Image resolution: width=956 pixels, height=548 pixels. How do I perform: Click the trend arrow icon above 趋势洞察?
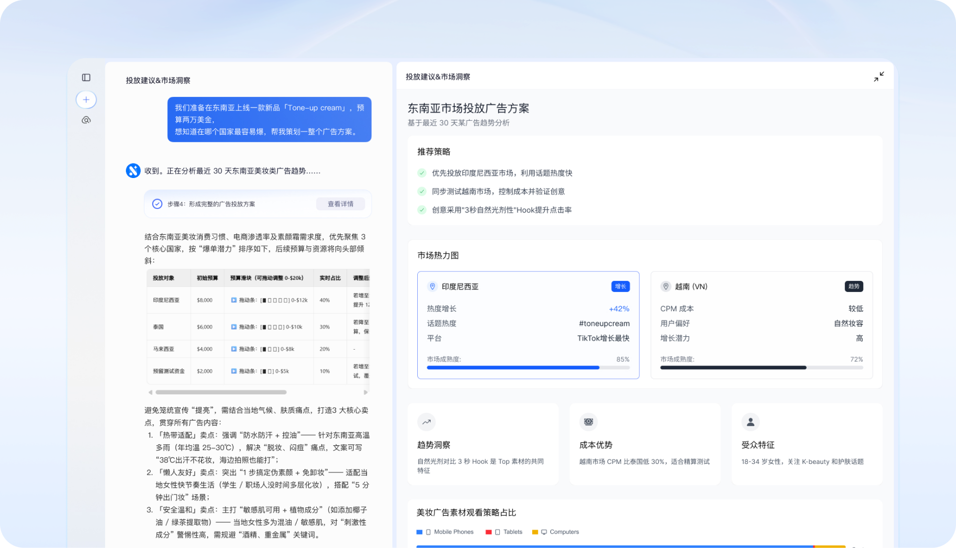click(x=426, y=422)
